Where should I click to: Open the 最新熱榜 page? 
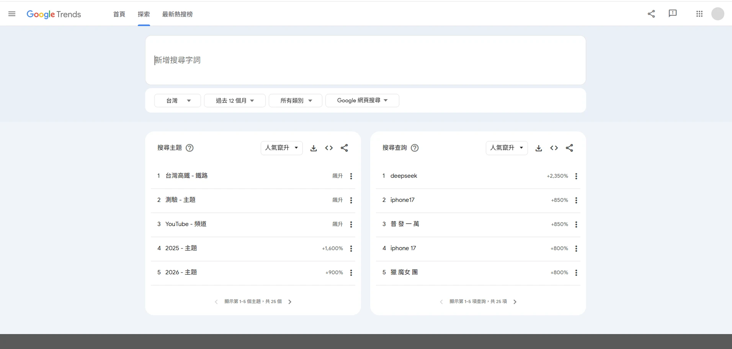pos(177,14)
